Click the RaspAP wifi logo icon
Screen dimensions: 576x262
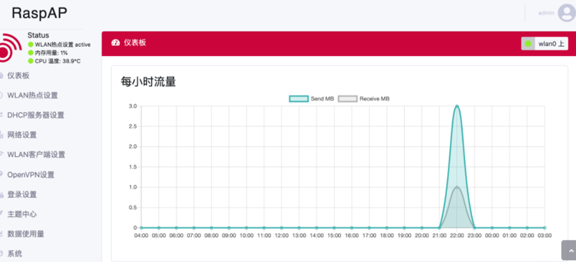coord(10,48)
